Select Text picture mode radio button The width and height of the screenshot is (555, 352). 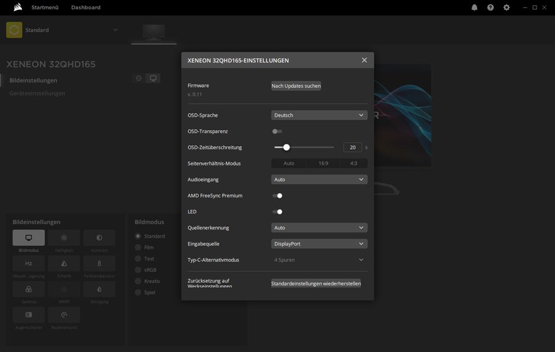[x=138, y=259]
